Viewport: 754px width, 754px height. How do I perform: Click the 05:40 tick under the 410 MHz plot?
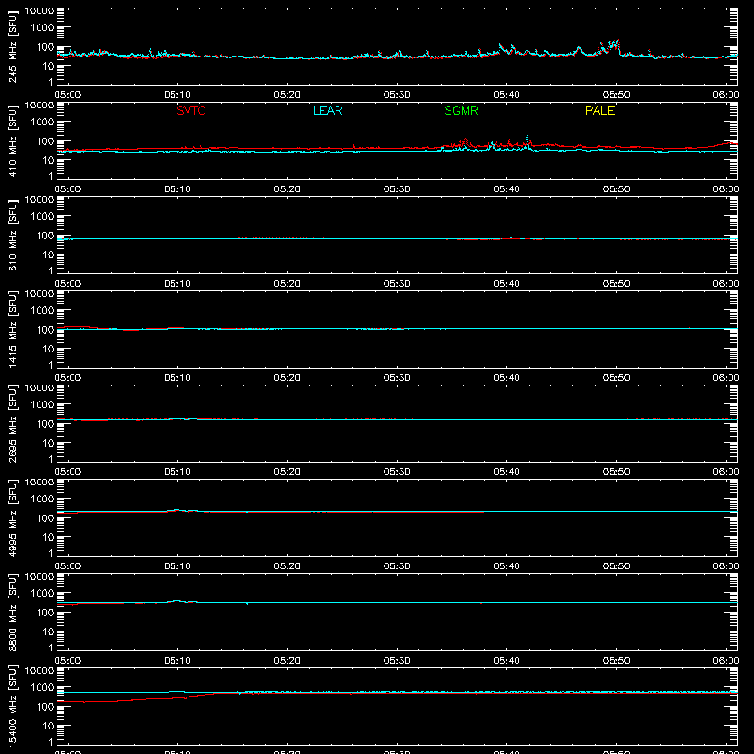(506, 189)
